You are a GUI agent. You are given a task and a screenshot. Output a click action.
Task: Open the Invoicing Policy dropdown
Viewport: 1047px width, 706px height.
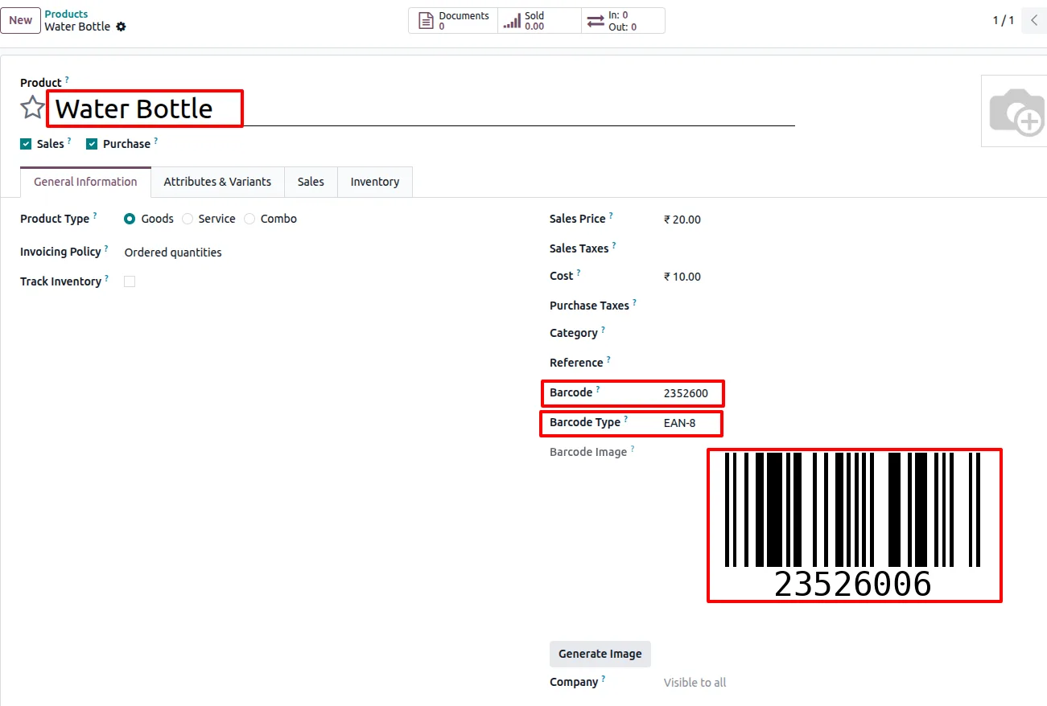pos(173,252)
